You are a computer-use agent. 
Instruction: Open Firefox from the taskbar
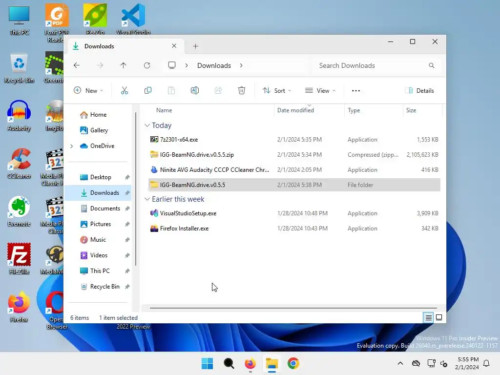point(250,363)
